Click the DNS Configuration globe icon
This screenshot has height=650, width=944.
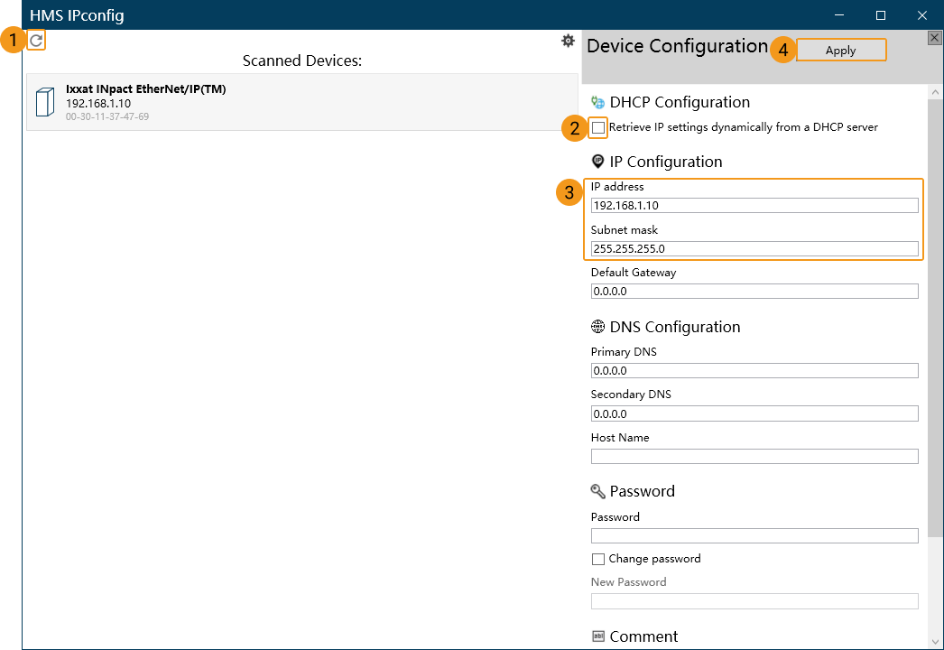click(597, 327)
